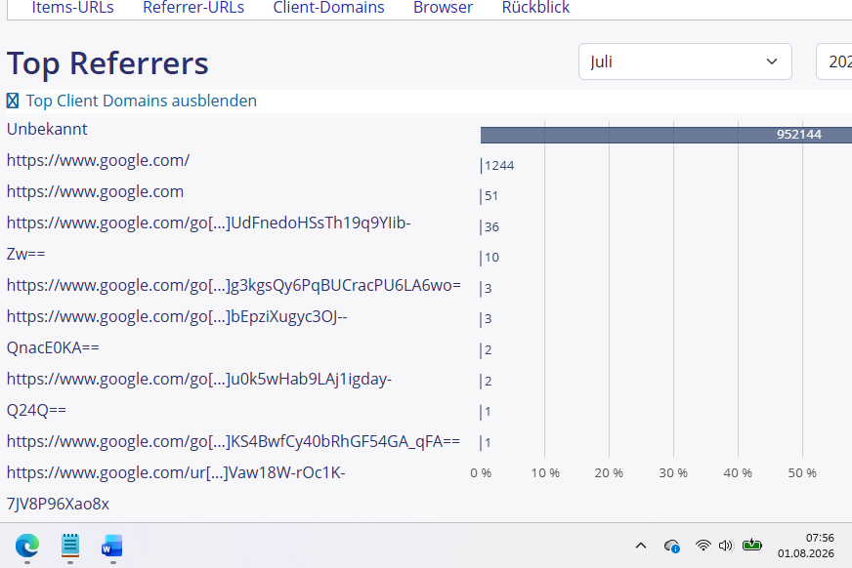
Task: Switch to the Referrer-URLs tab
Action: [x=193, y=8]
